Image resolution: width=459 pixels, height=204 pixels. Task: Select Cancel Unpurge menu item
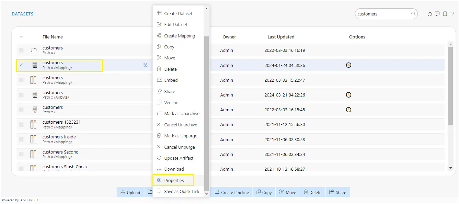click(x=178, y=147)
